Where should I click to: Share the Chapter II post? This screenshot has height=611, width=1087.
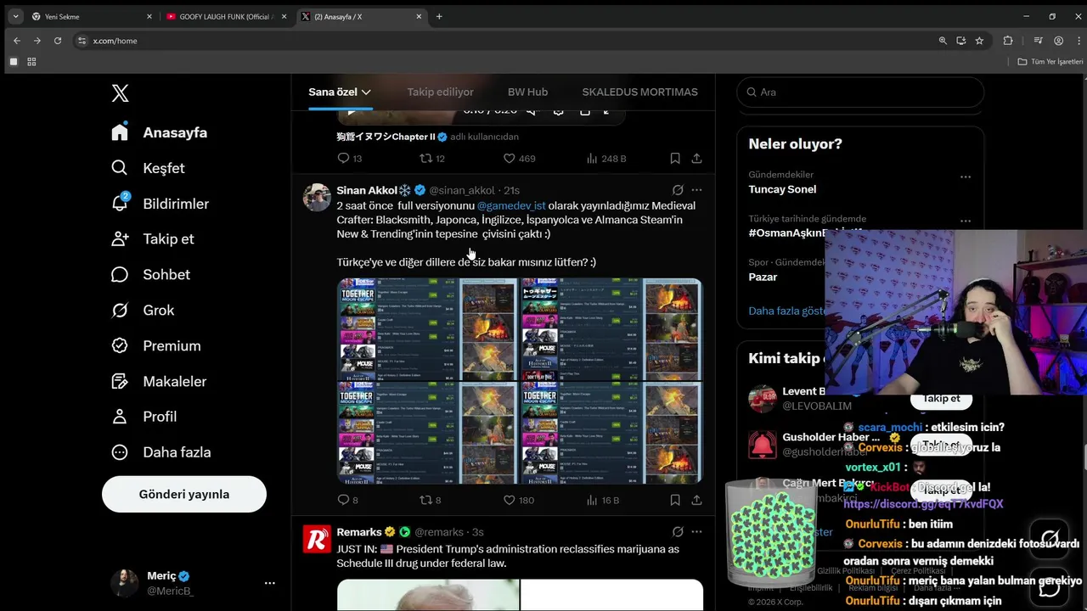[x=696, y=159]
